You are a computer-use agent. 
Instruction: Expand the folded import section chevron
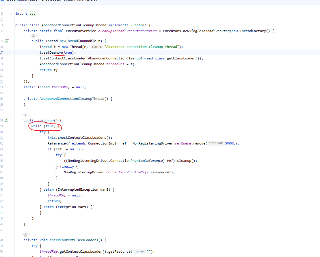12,14
